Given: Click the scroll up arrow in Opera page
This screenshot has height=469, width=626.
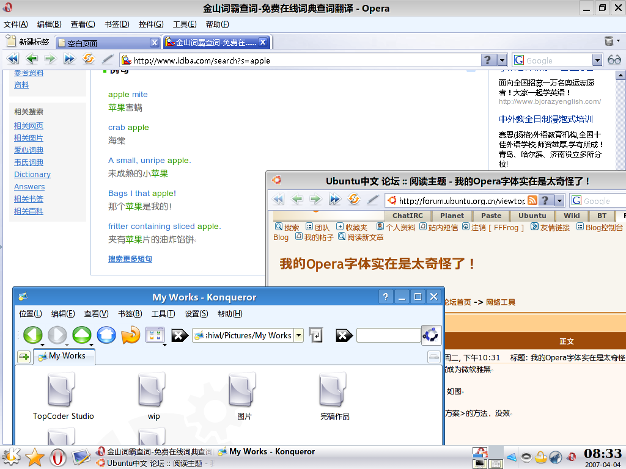Looking at the screenshot, I should click(621, 75).
